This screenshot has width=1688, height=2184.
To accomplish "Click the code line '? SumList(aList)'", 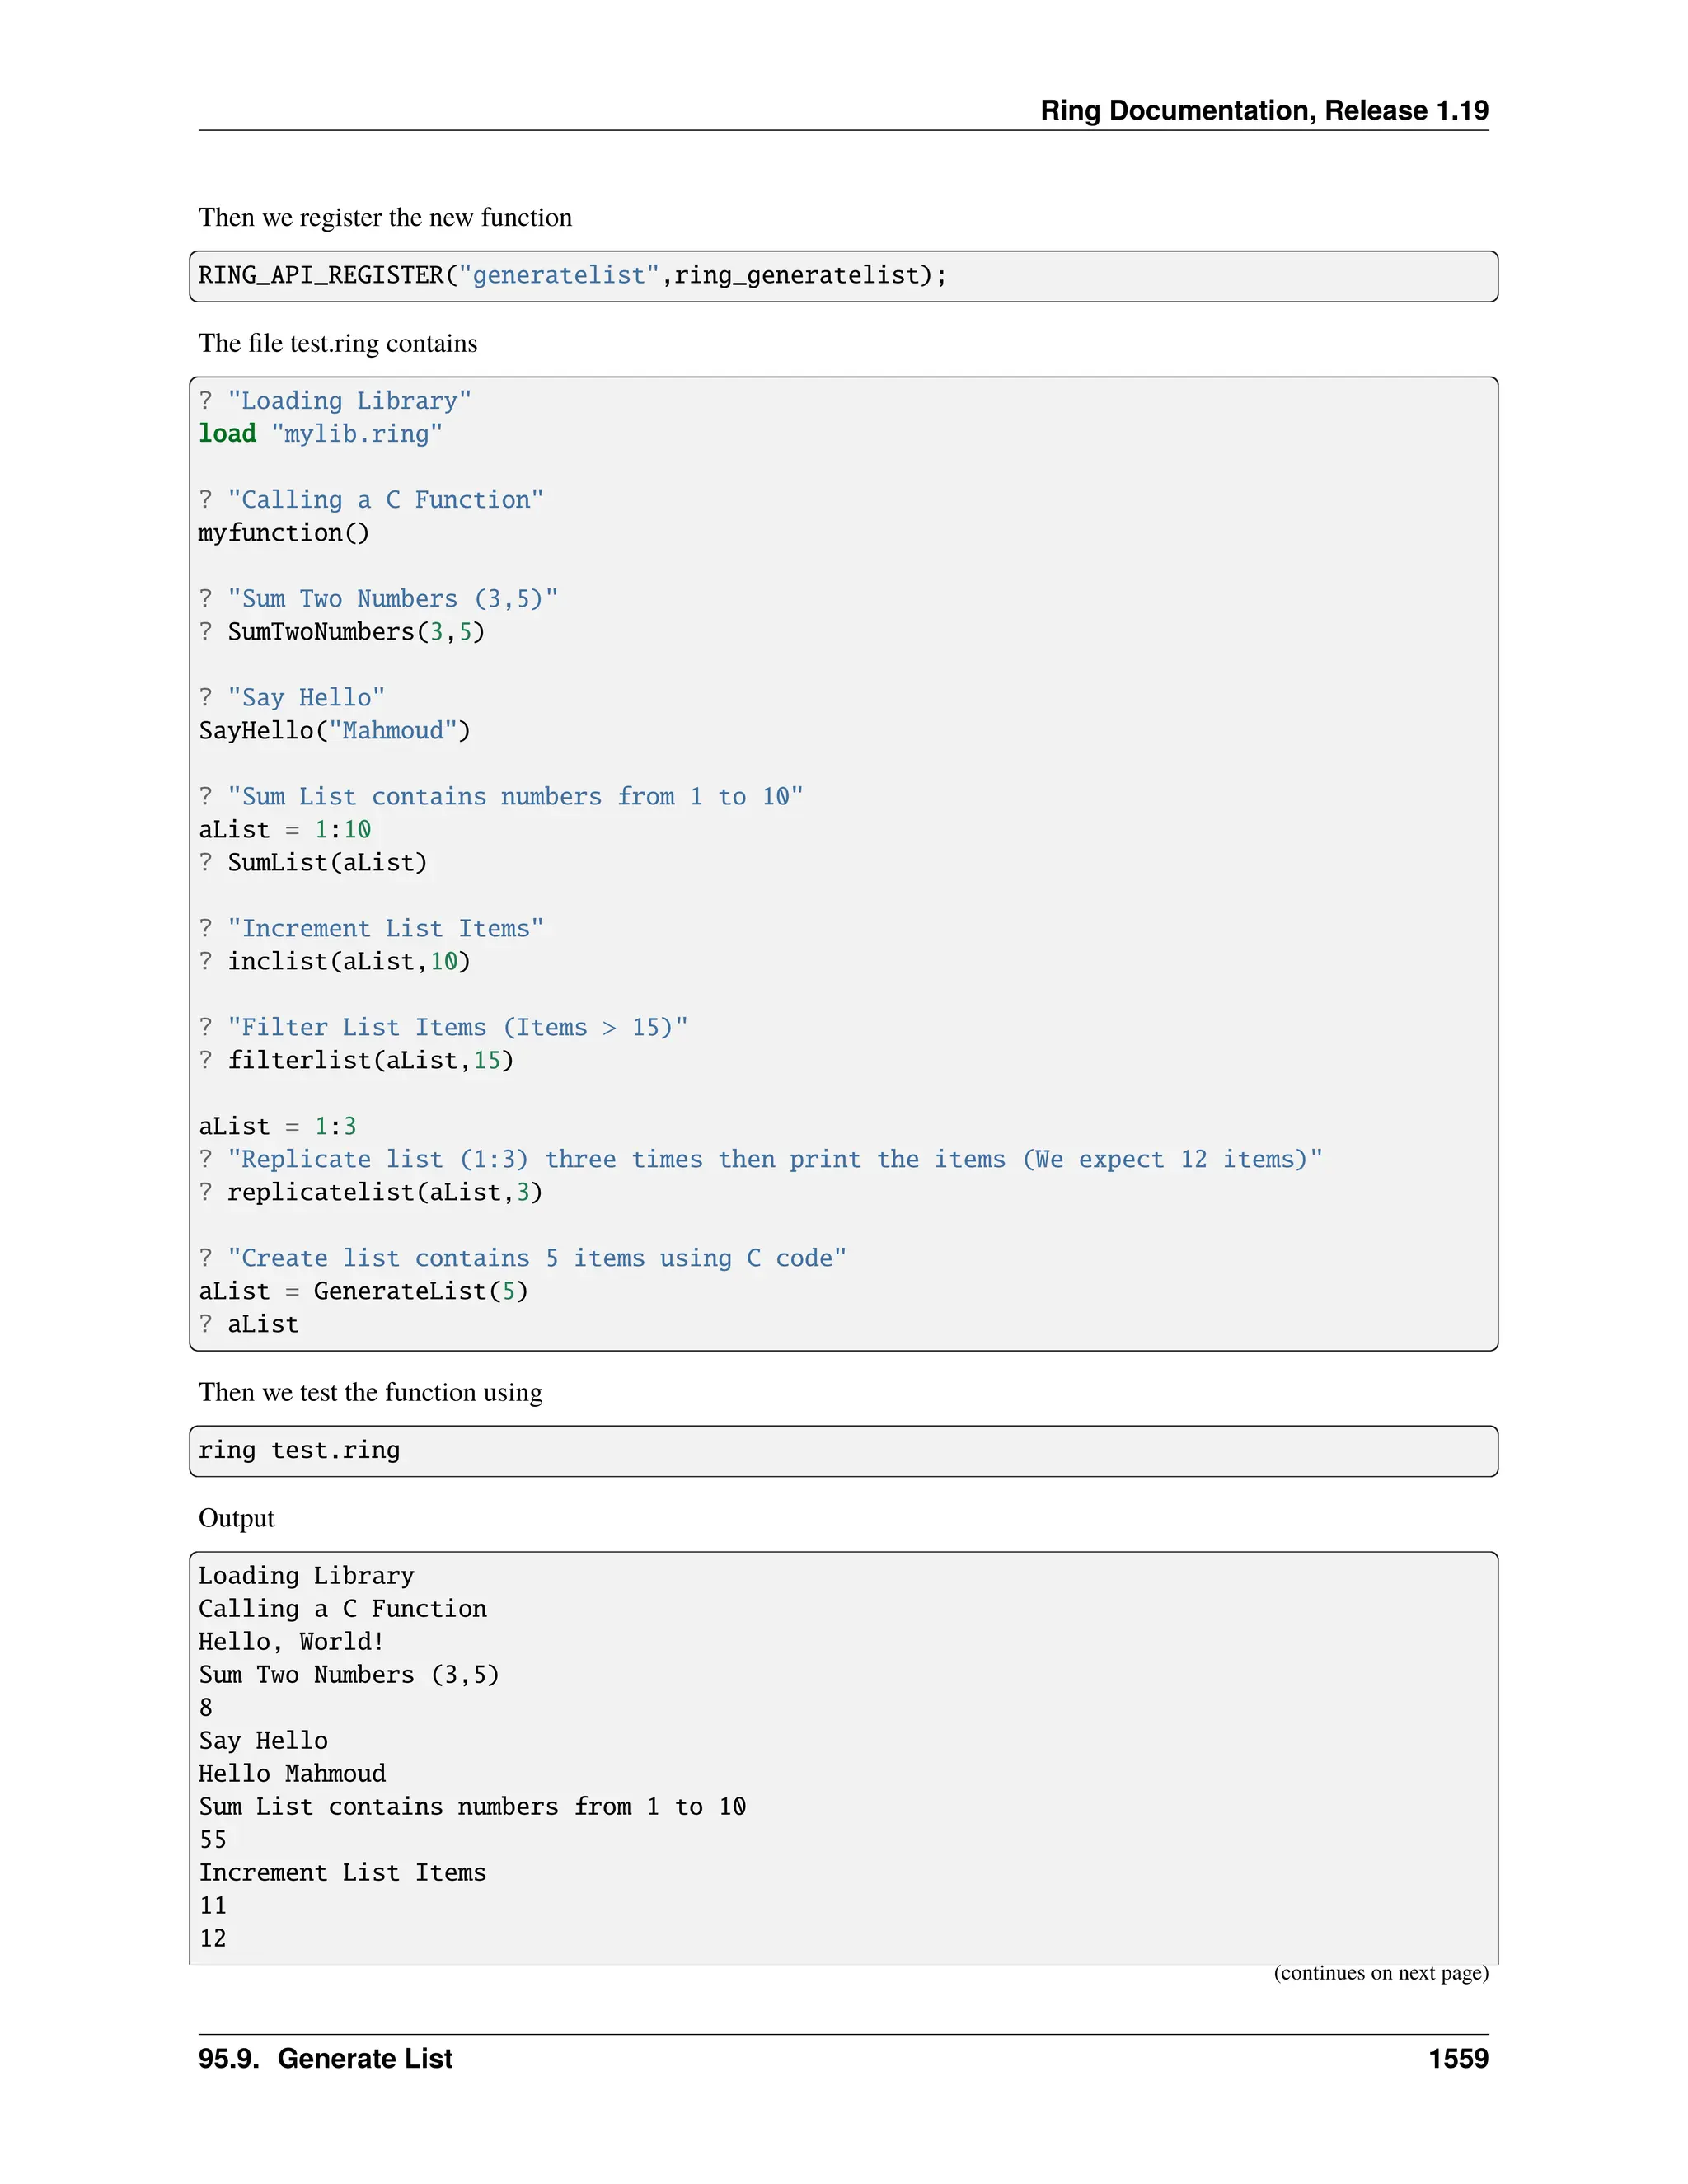I will [313, 863].
